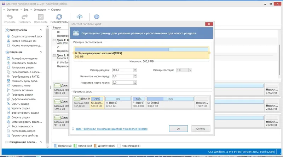The width and height of the screenshot is (283, 157).
Task: Close the Macrorit Partition Expert dialog
Action: click(209, 24)
